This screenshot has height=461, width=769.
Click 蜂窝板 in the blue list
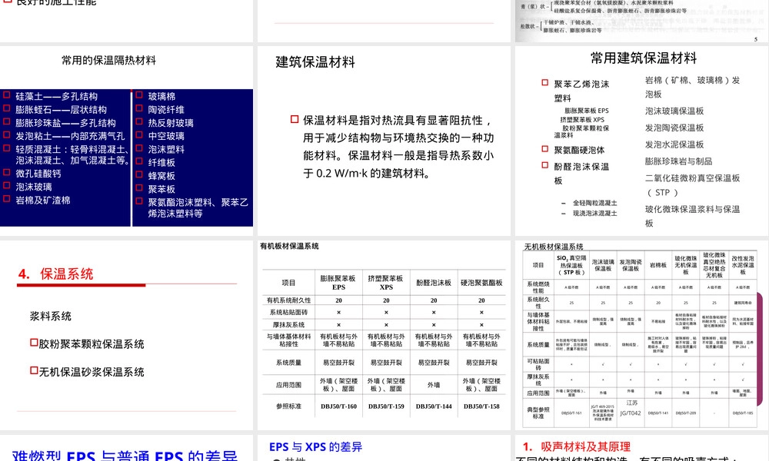[x=161, y=176]
